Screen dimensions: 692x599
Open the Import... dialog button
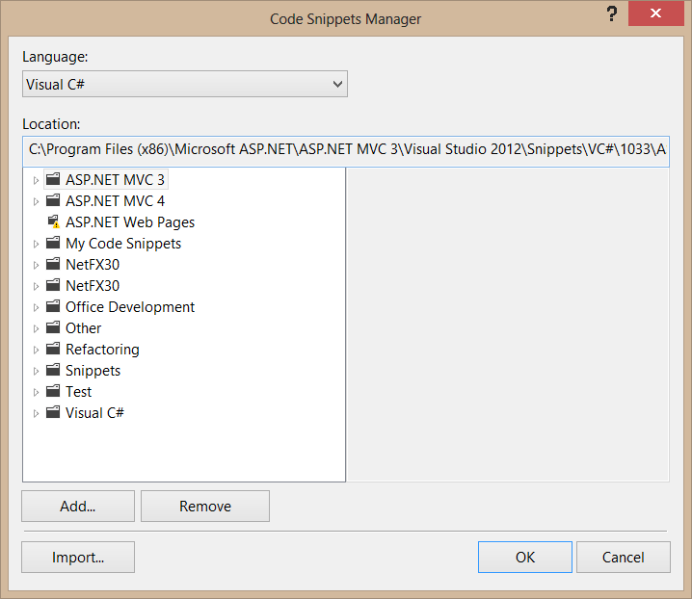point(78,557)
